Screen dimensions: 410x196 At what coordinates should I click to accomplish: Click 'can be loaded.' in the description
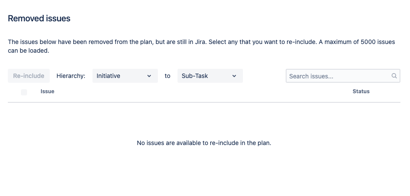click(28, 51)
